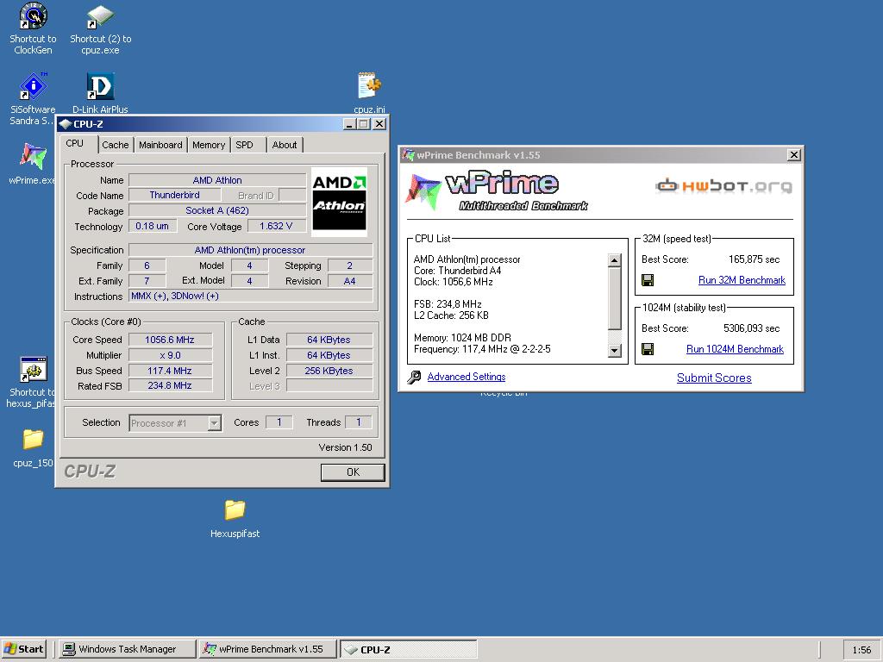Click the Package field Socket A (462)
The image size is (883, 662).
pos(216,210)
